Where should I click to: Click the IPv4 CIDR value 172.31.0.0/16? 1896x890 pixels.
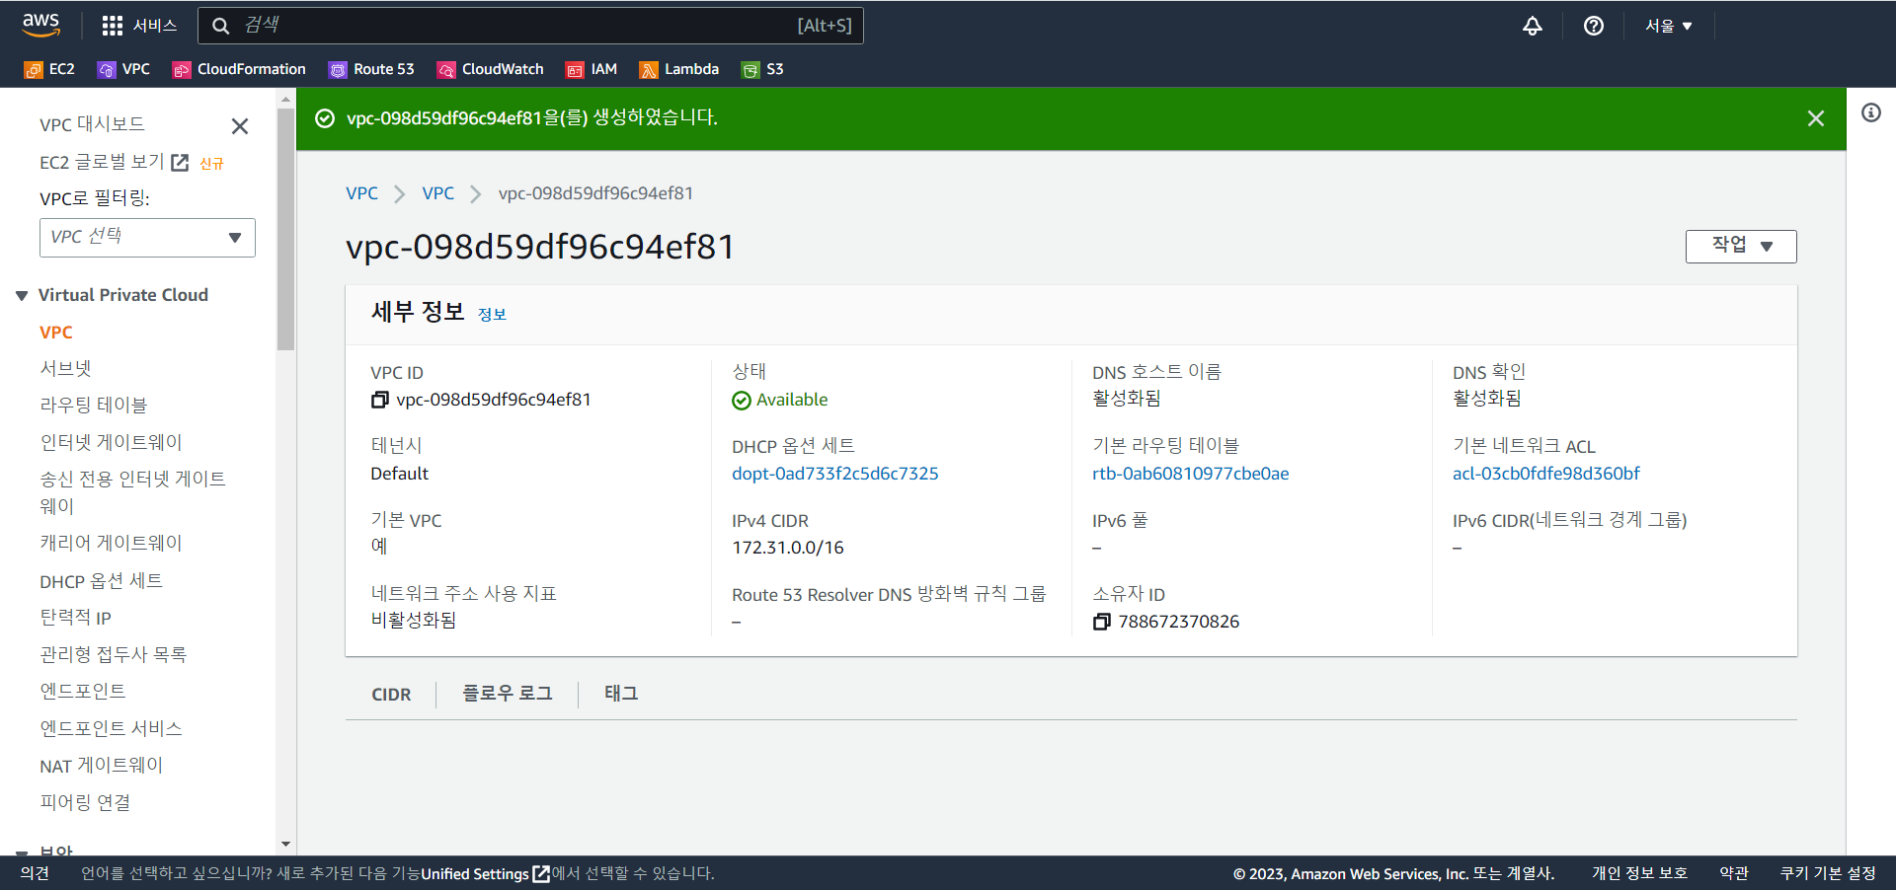tap(788, 548)
